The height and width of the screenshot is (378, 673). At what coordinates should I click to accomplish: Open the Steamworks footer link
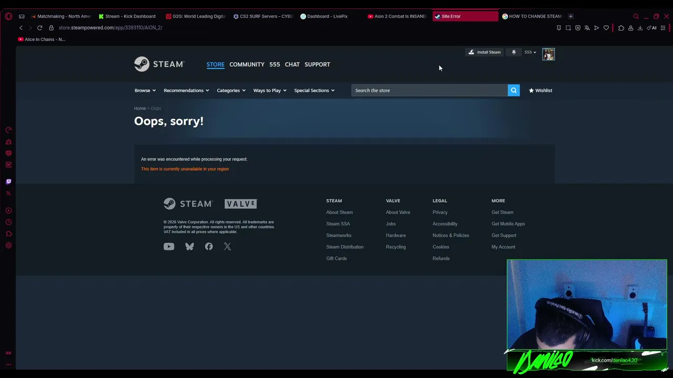339,235
